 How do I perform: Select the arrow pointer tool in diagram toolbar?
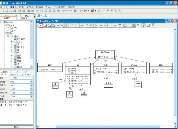41,25
